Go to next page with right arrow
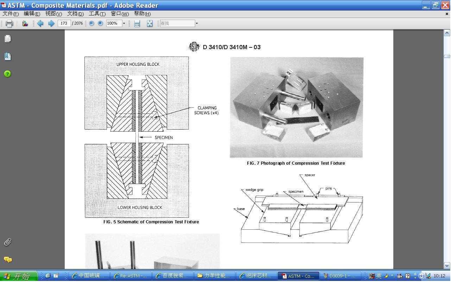The height and width of the screenshot is (282, 451). click(x=51, y=24)
